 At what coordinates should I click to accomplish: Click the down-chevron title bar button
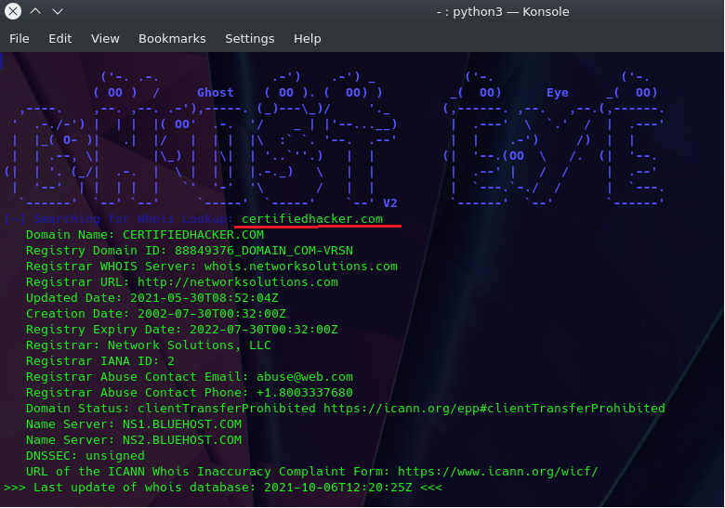pos(58,11)
